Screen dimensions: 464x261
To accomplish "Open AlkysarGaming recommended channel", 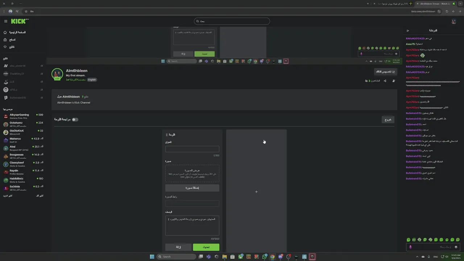I will [23, 116].
